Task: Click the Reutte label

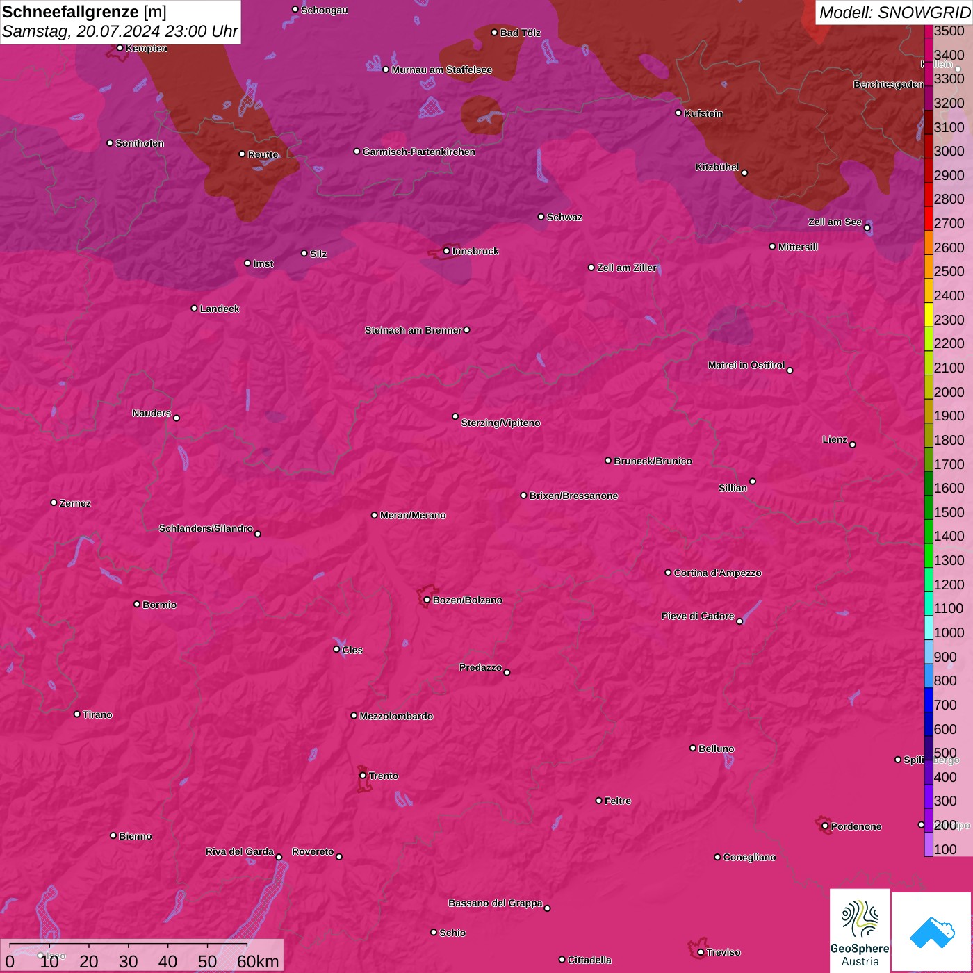Action: coord(263,154)
